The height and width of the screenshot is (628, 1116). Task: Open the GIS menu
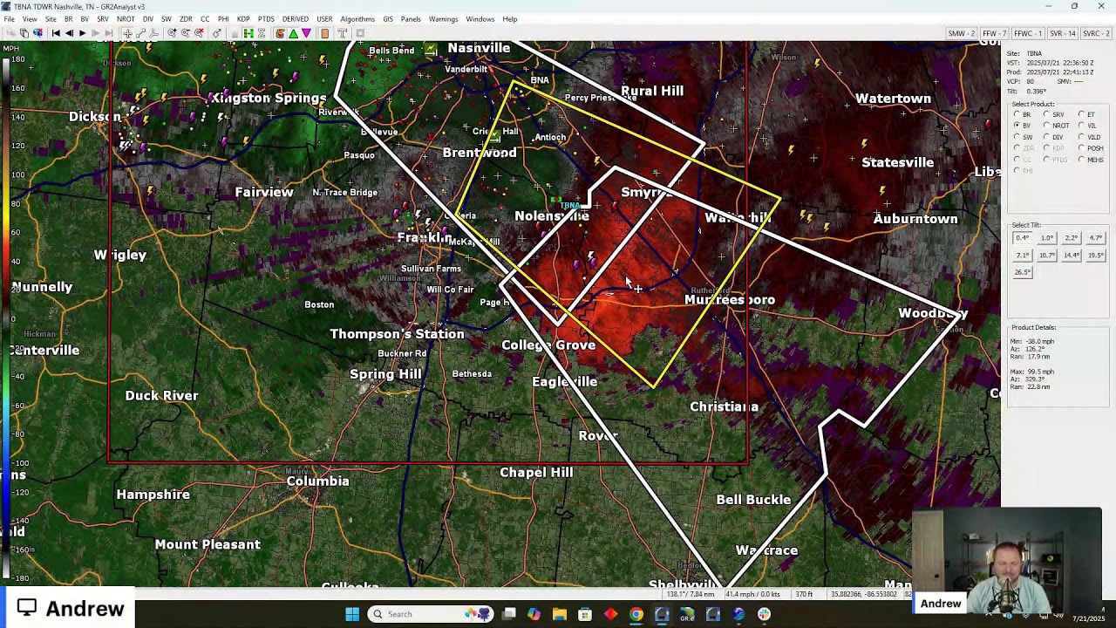[x=388, y=19]
